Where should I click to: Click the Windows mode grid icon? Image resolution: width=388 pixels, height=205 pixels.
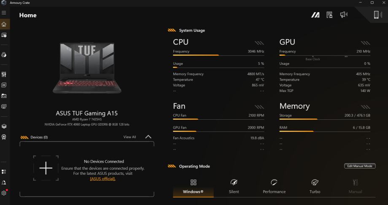(193, 182)
